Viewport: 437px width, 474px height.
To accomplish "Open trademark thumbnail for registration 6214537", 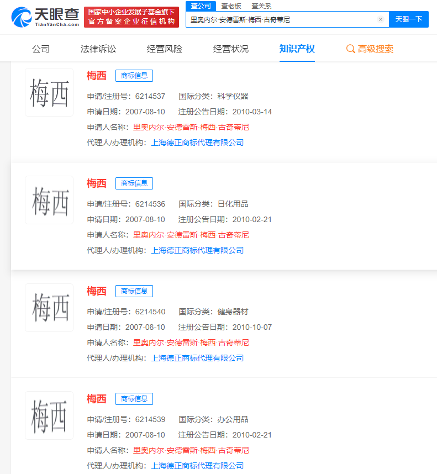I will pyautogui.click(x=49, y=92).
